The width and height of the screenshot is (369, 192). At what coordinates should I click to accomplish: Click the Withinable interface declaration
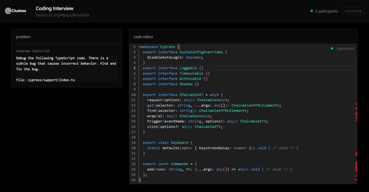(x=175, y=79)
